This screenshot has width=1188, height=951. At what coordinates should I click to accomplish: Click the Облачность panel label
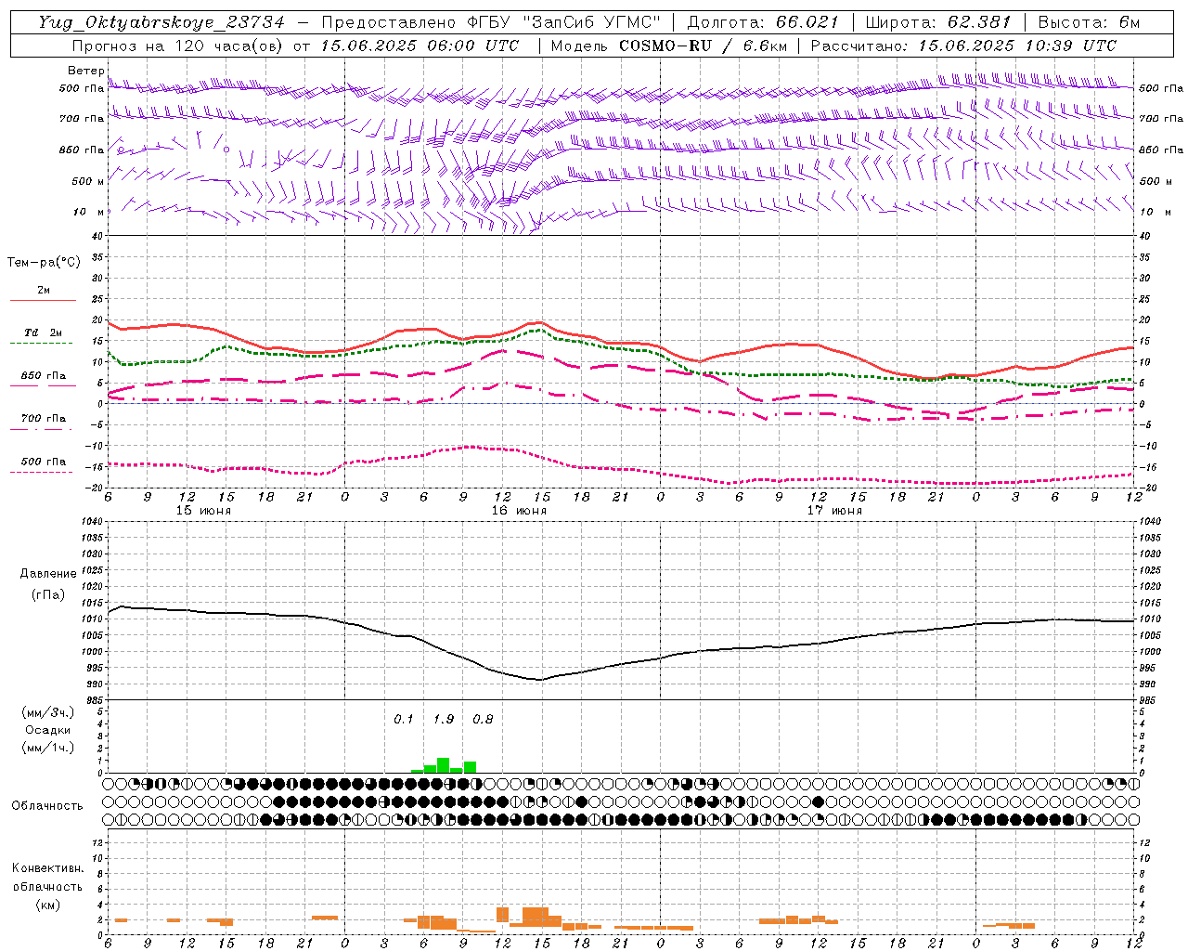[47, 806]
